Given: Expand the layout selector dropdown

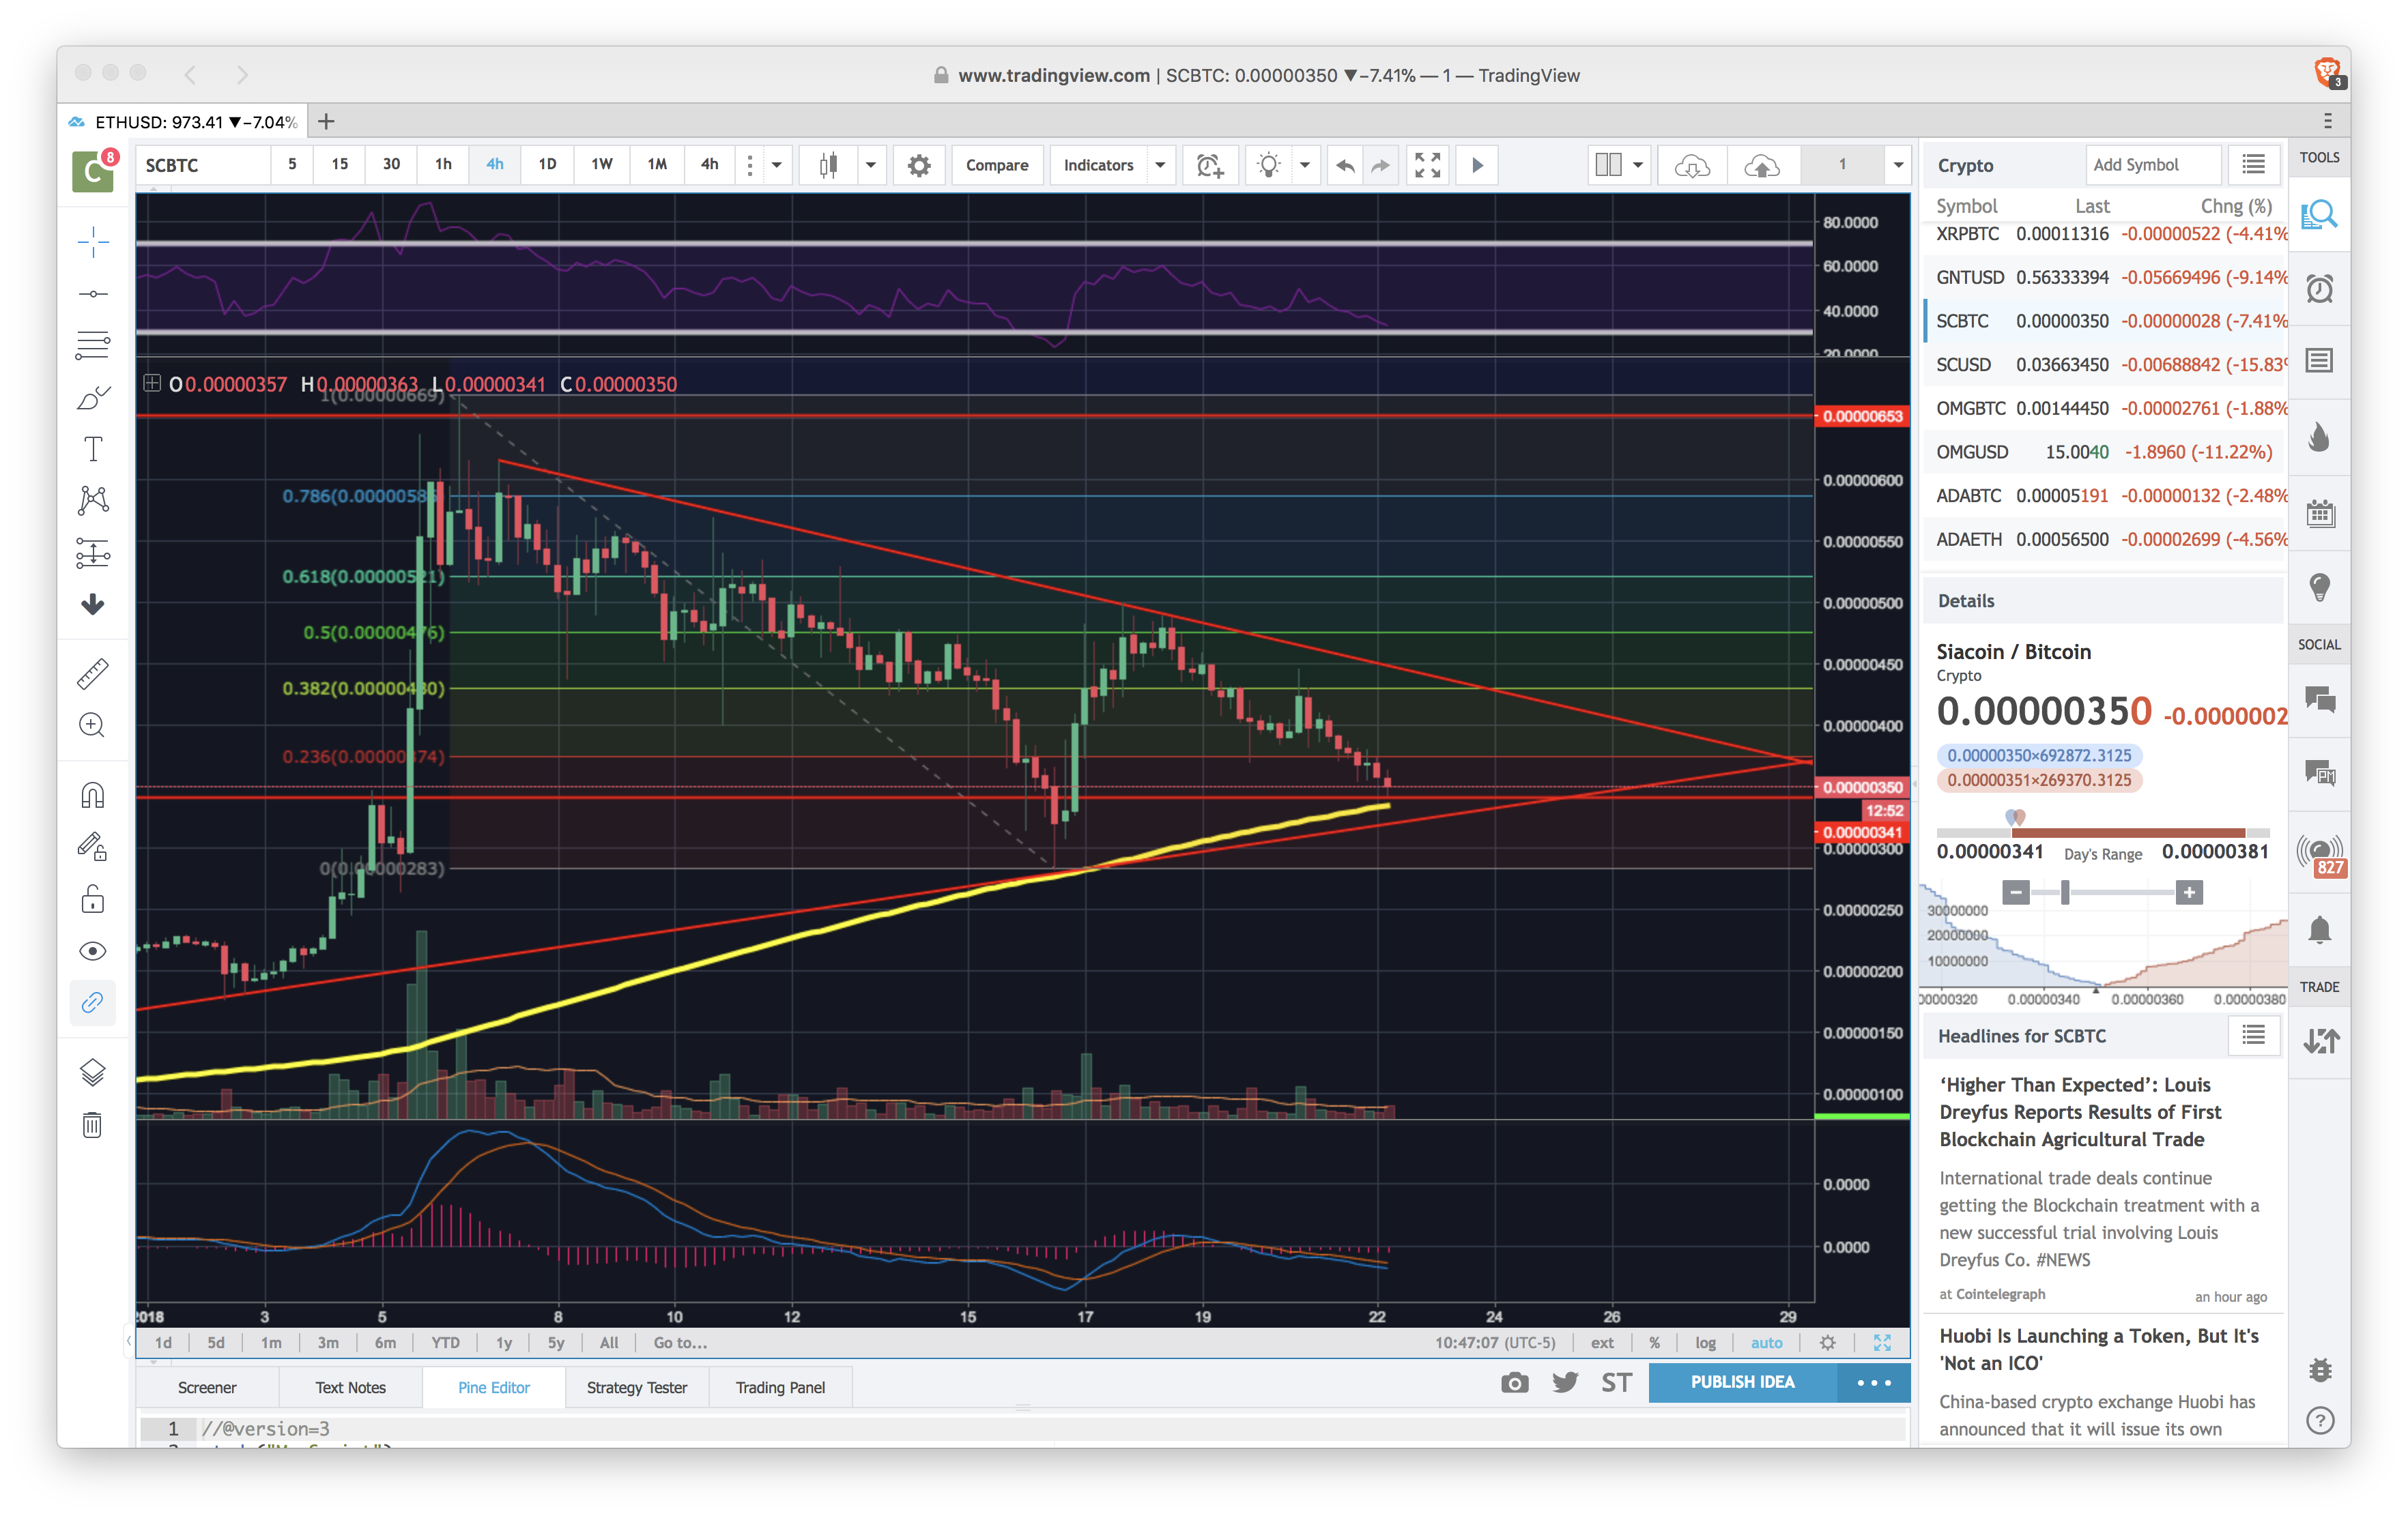Looking at the screenshot, I should 1638,165.
